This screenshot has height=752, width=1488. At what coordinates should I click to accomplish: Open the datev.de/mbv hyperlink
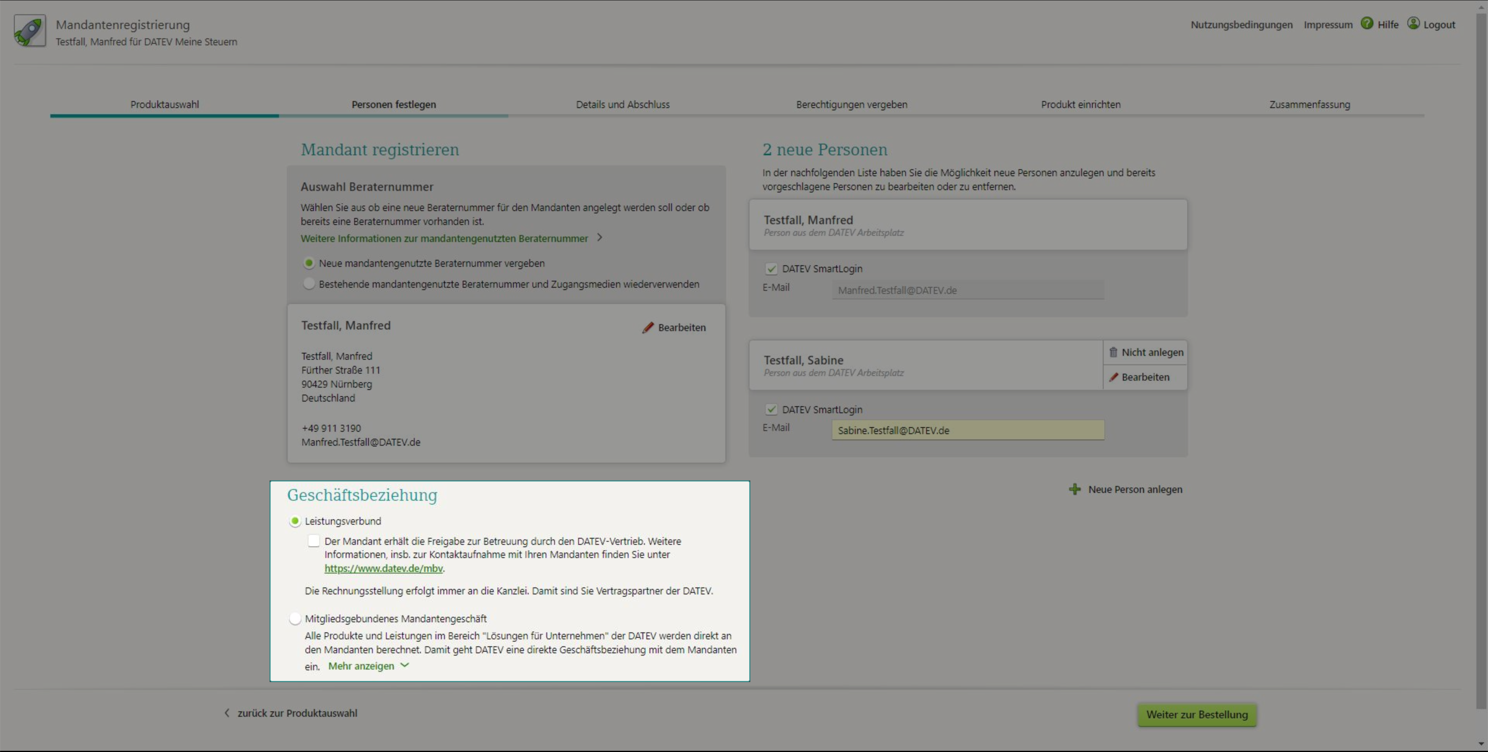pyautogui.click(x=384, y=568)
